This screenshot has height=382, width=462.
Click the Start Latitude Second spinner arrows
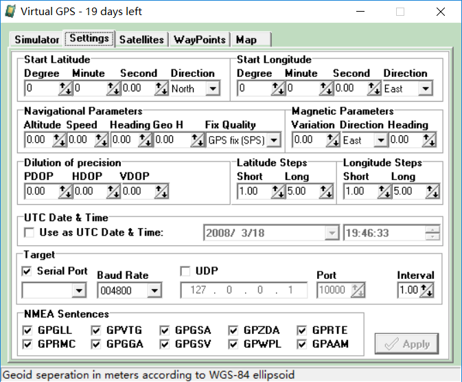pos(161,88)
